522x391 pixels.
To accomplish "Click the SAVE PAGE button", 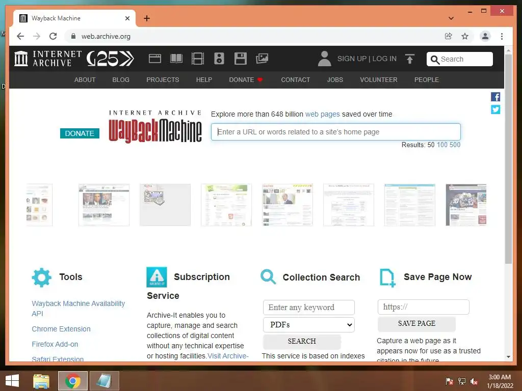I will (x=416, y=323).
